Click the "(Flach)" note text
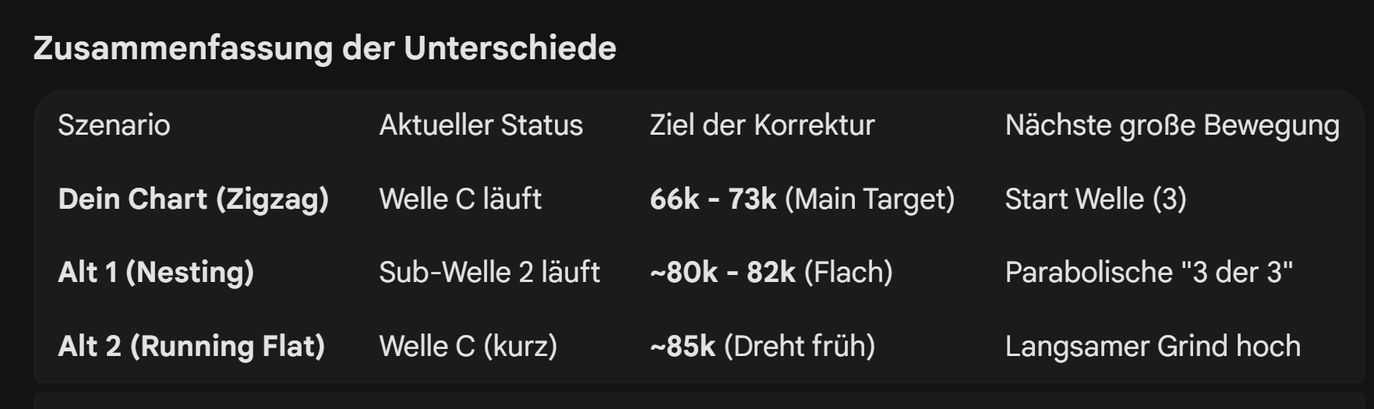Viewport: 1374px width, 409px height. [849, 273]
